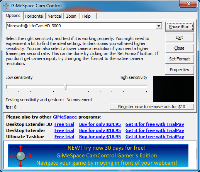
Task: Click the sensitivity slider thumb
Action: pos(66,87)
